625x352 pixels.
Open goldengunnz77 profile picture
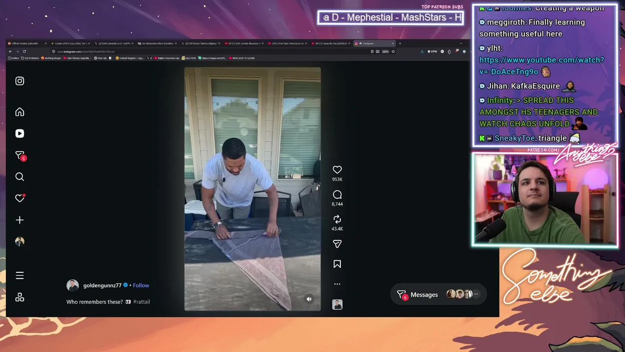pyautogui.click(x=73, y=286)
